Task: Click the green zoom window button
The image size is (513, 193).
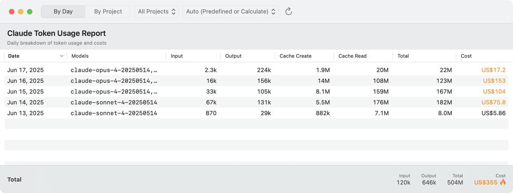Action: tap(29, 12)
